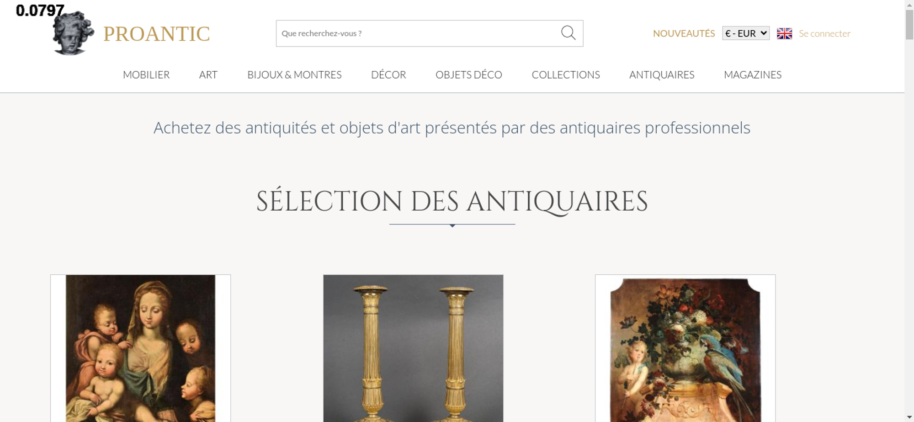The height and width of the screenshot is (422, 914).
Task: Switch language via the UK flag icon
Action: (x=784, y=33)
